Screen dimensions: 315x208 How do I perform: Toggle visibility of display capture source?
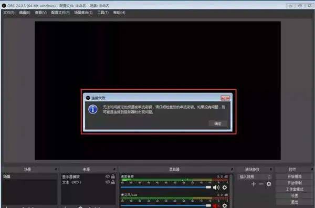tap(108, 176)
